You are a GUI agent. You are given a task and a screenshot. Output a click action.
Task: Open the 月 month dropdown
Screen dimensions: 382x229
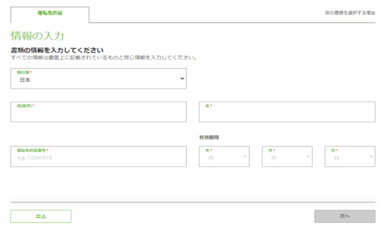pyautogui.click(x=287, y=156)
